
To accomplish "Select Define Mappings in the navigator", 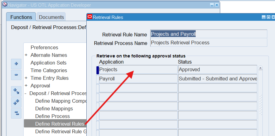I will [x=54, y=108].
